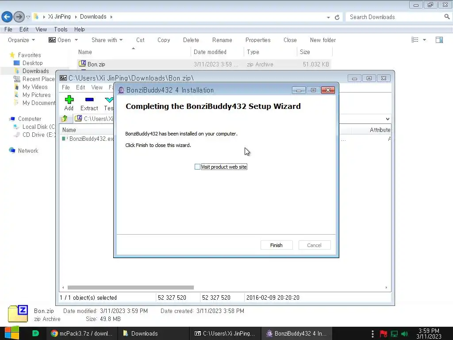The height and width of the screenshot is (340, 453).
Task: Open the recent locations dropdown next to navigation arrows
Action: [28, 17]
